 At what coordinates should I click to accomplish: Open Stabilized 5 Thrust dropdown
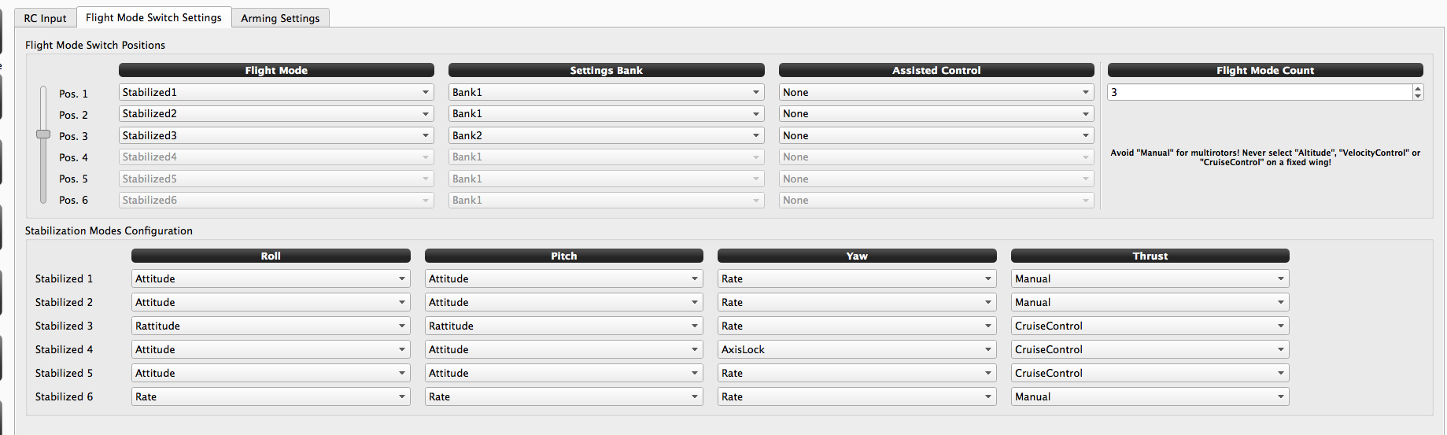tap(1150, 373)
